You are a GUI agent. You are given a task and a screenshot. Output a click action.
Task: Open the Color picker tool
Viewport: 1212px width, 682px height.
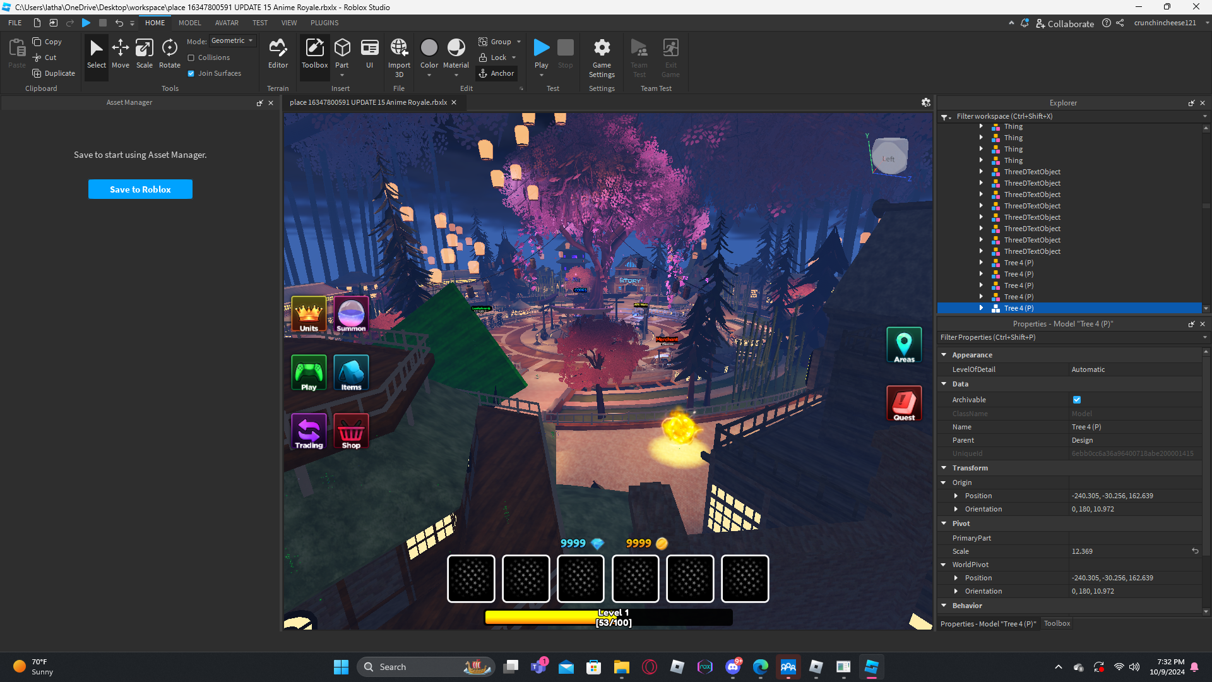point(429,54)
